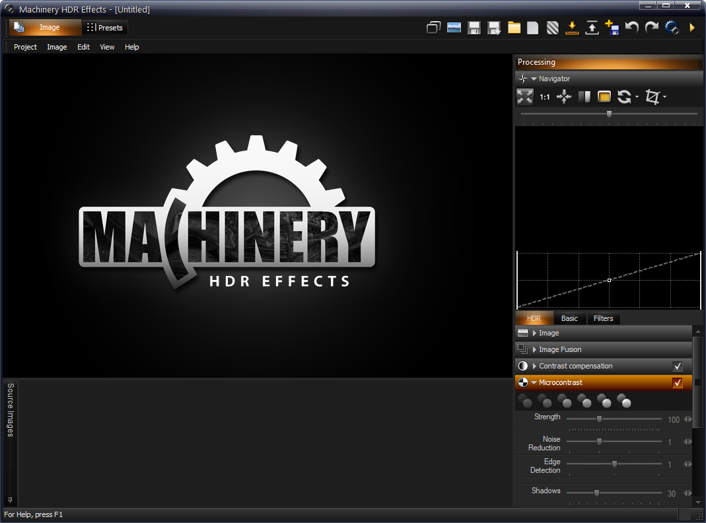Click the fit-to-window icon in Navigator

[524, 97]
